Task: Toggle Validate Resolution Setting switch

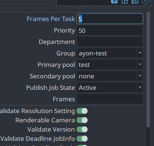Action: pos(82,111)
